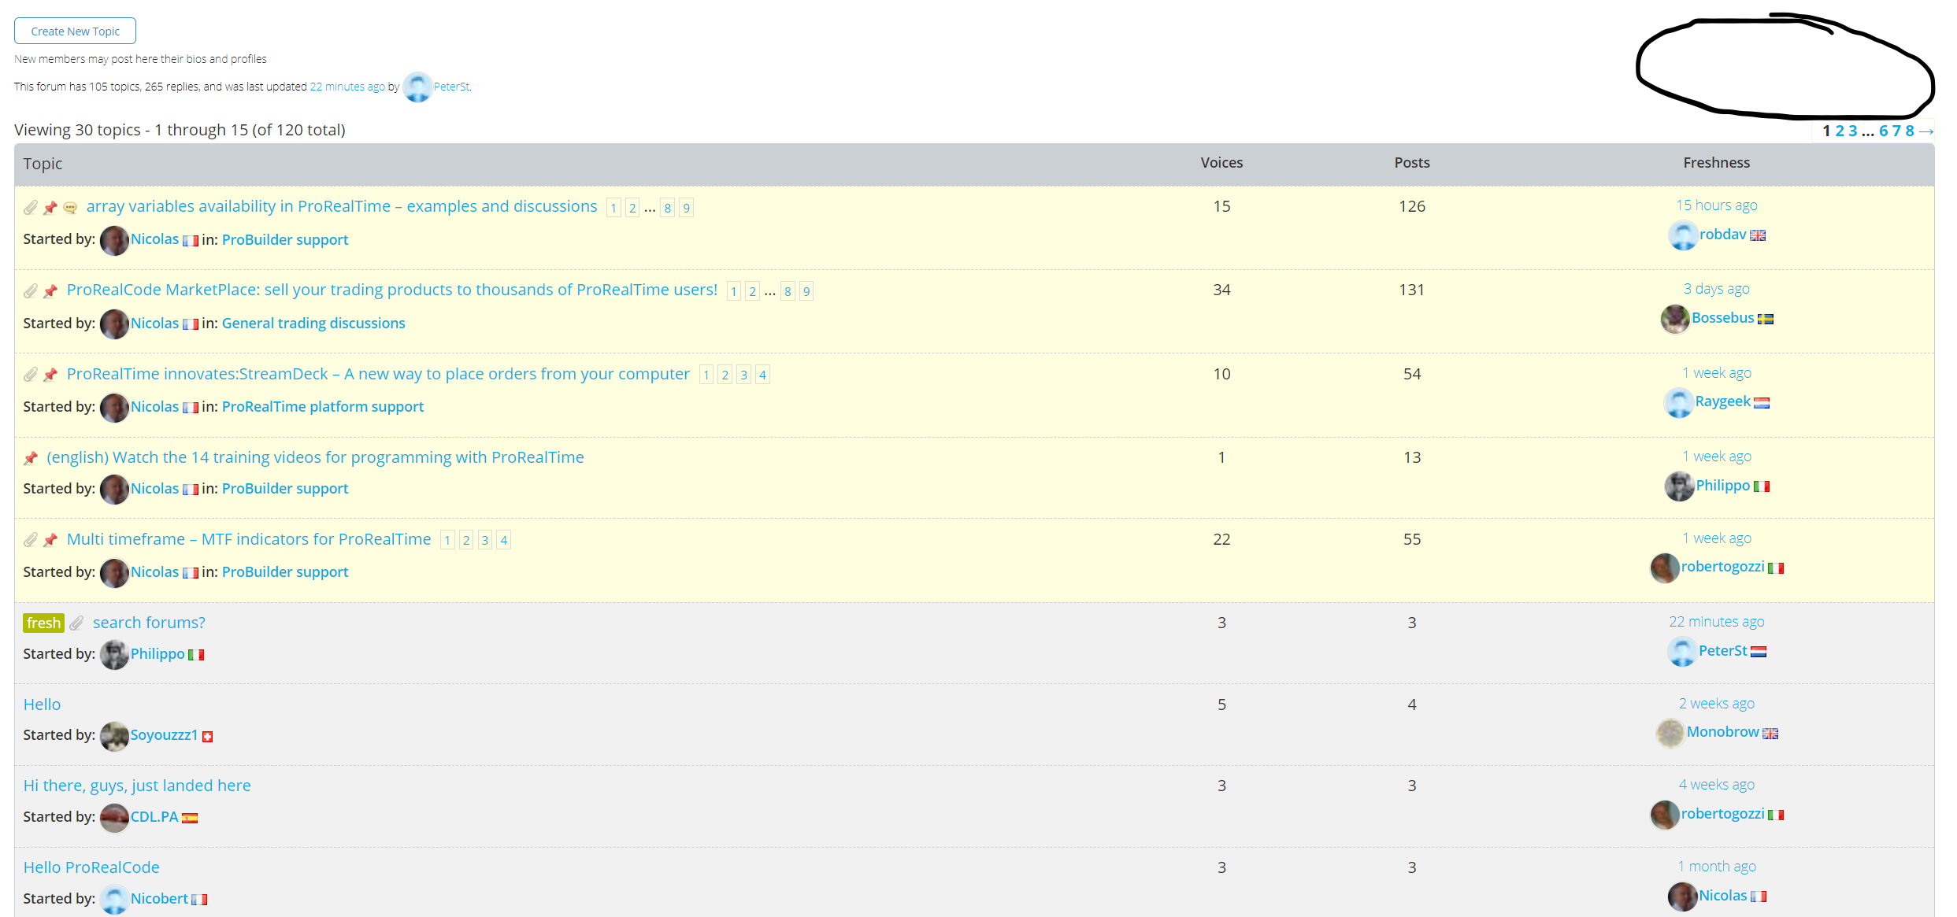Click pushpin icon on training videos topic
This screenshot has height=917, width=1957.
tap(31, 458)
